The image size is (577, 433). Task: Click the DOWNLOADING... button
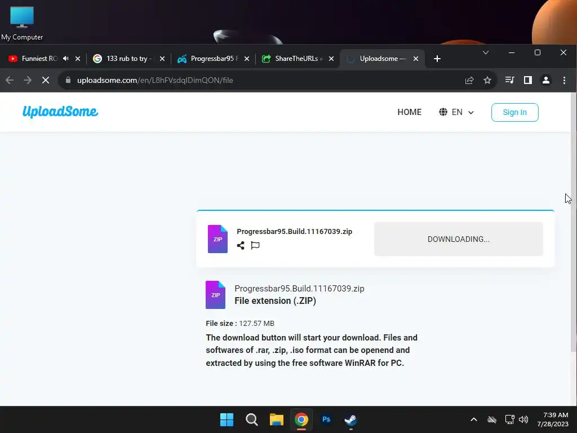[x=459, y=239]
